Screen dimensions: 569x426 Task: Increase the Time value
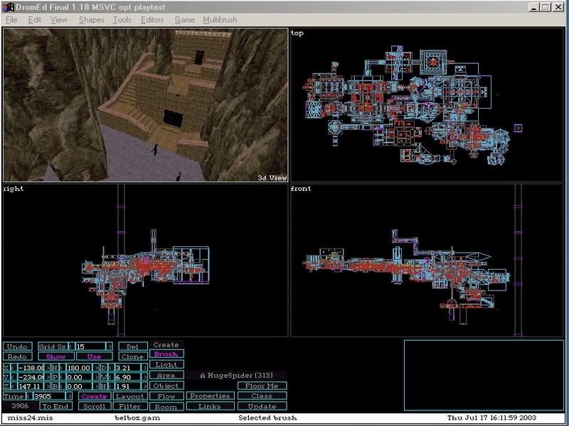coord(70,396)
